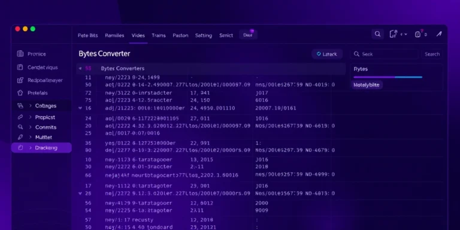460x230 pixels.
Task: Expand the Cottages sidebar item
Action: [30, 105]
